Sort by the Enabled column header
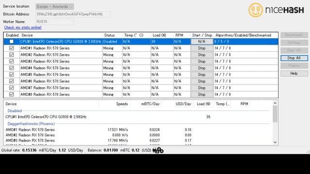310x174 pixels. [12, 35]
